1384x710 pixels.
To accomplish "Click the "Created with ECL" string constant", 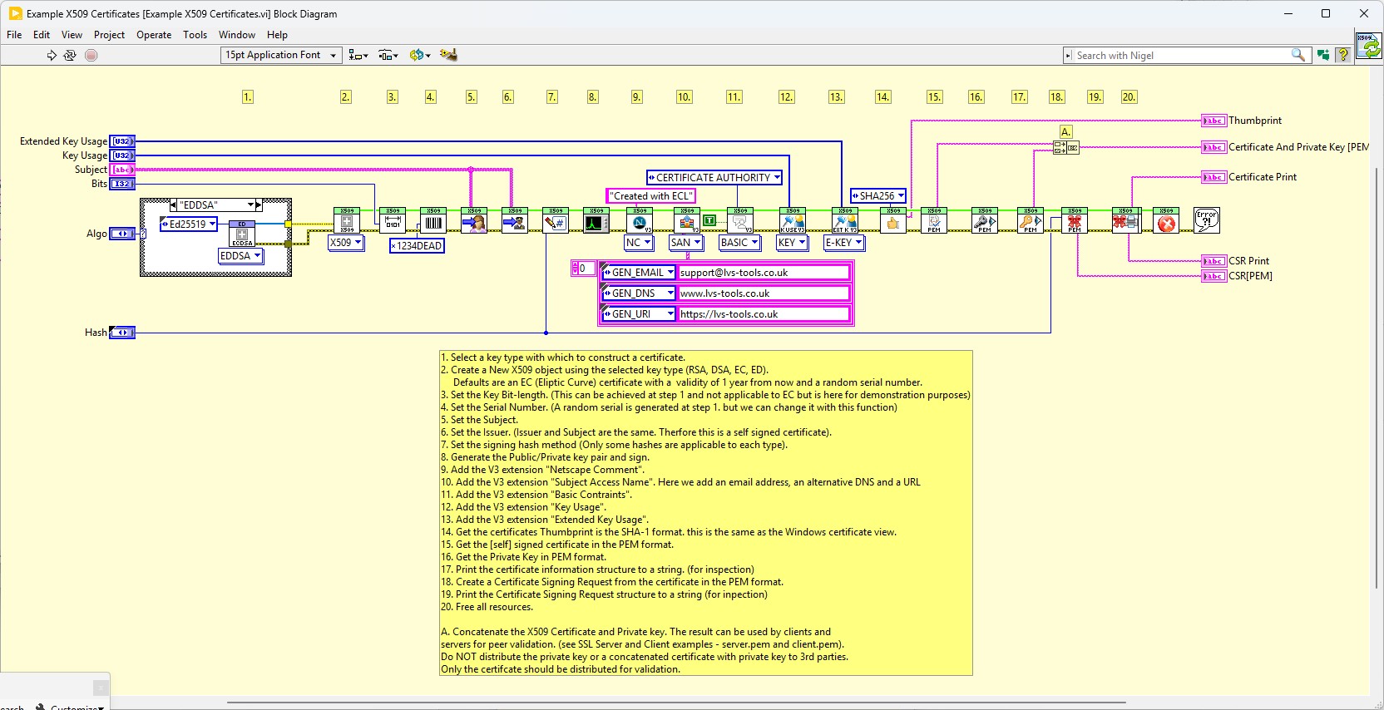I will point(650,196).
